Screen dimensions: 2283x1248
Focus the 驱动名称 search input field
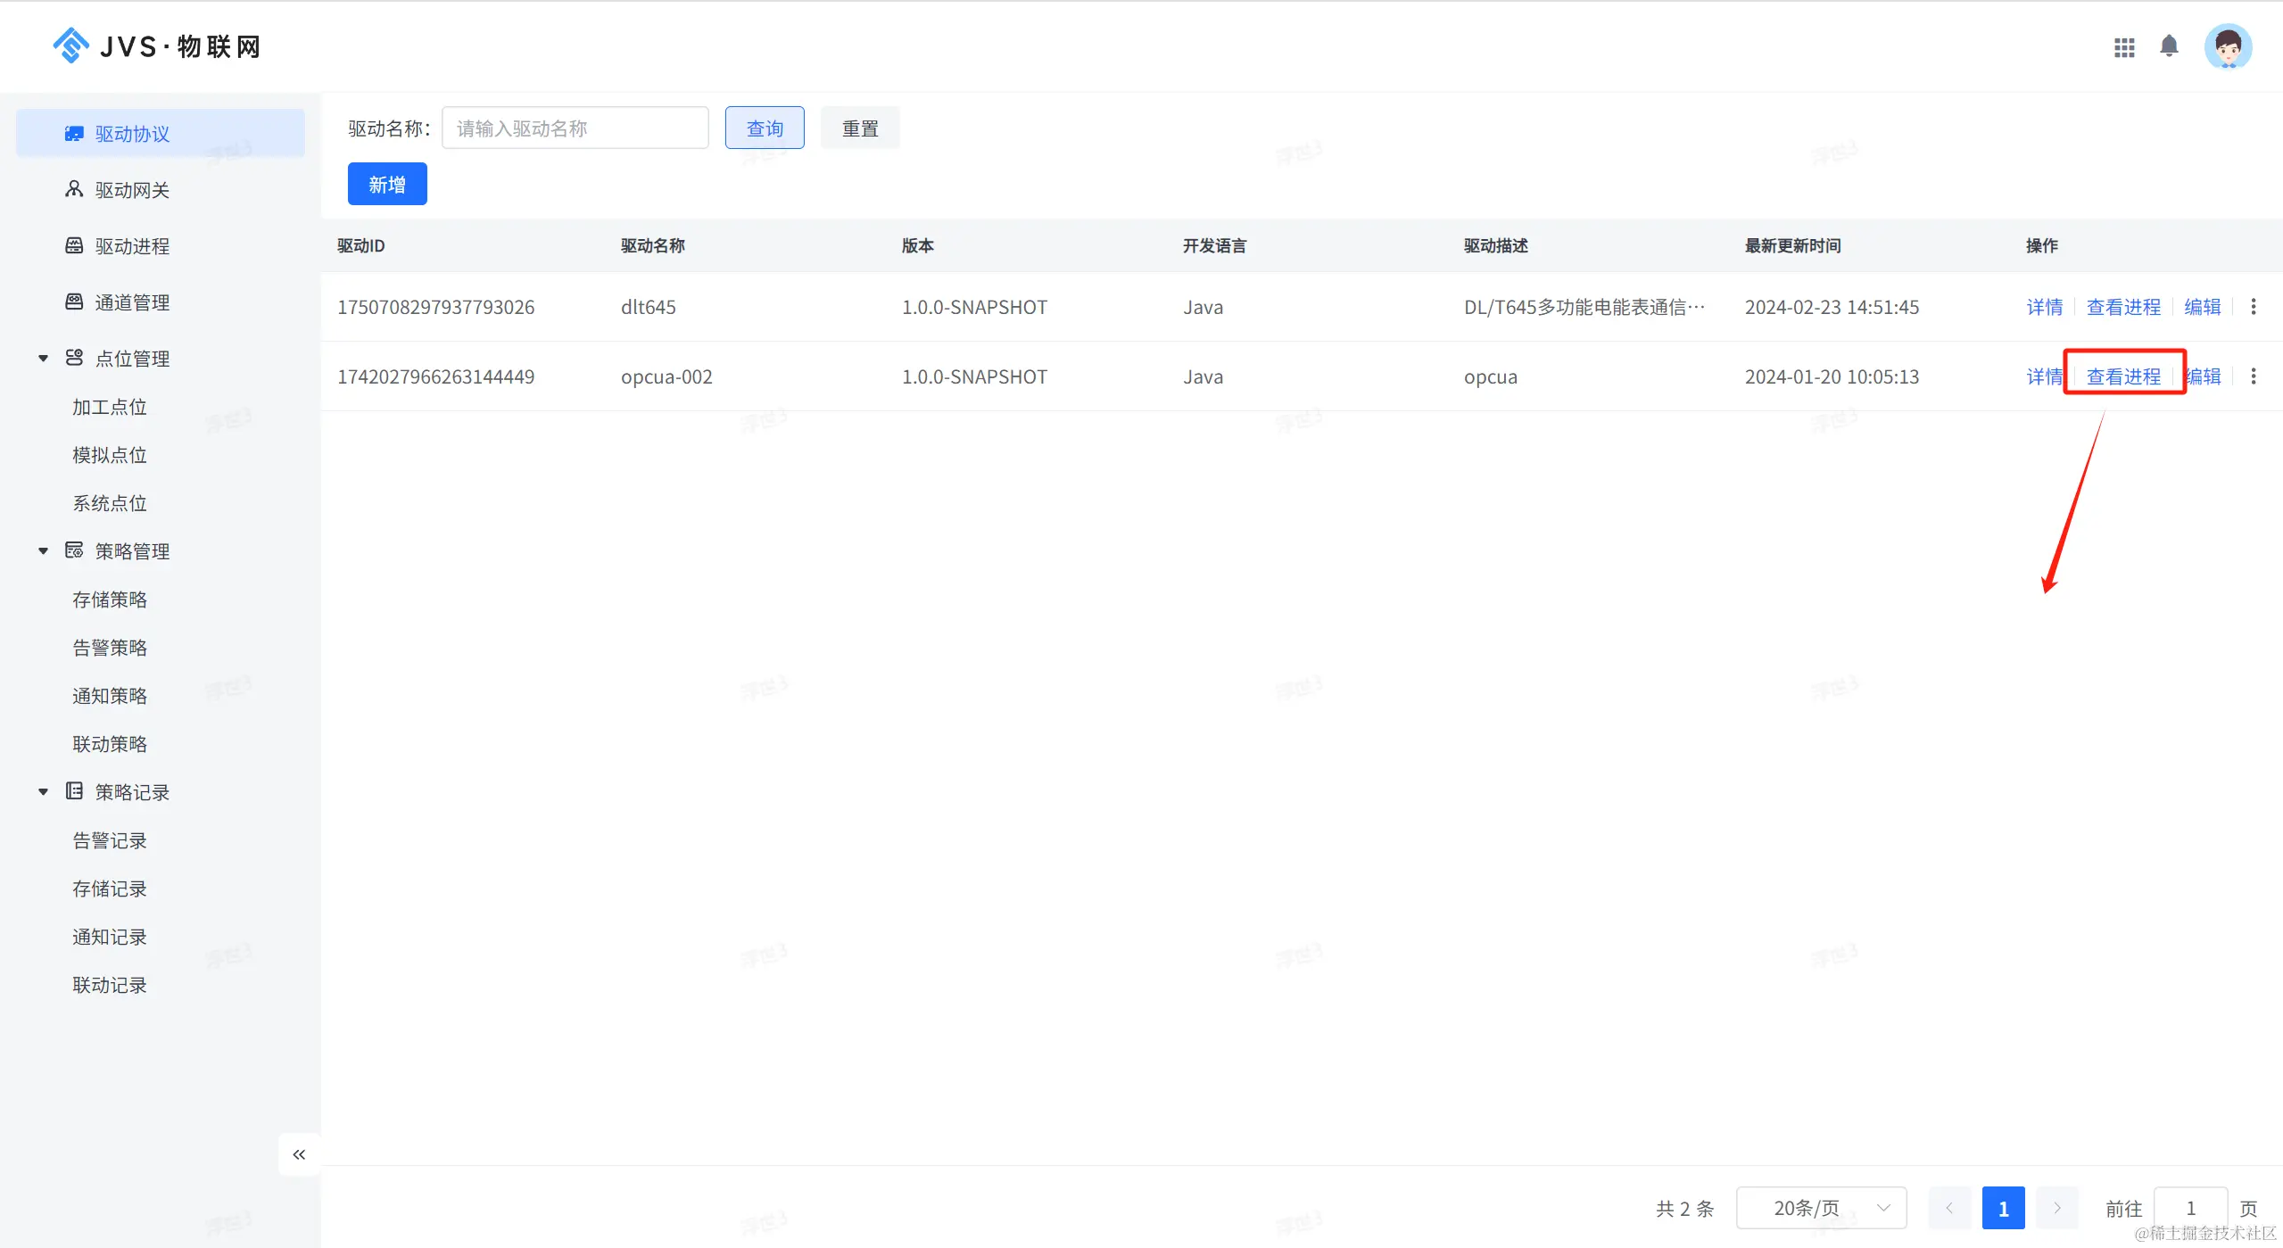(x=575, y=128)
